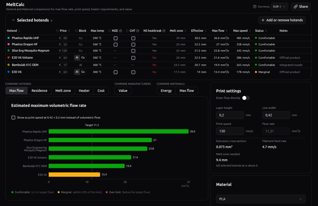Edit price field for Bambulab X1C OEM

64,65
